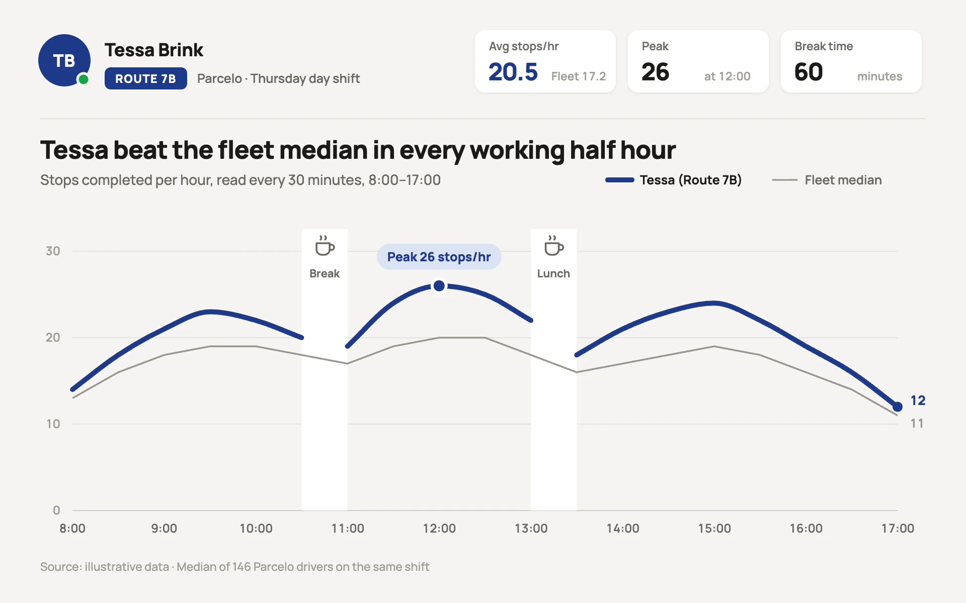Click the 10 y-axis label

coord(53,424)
